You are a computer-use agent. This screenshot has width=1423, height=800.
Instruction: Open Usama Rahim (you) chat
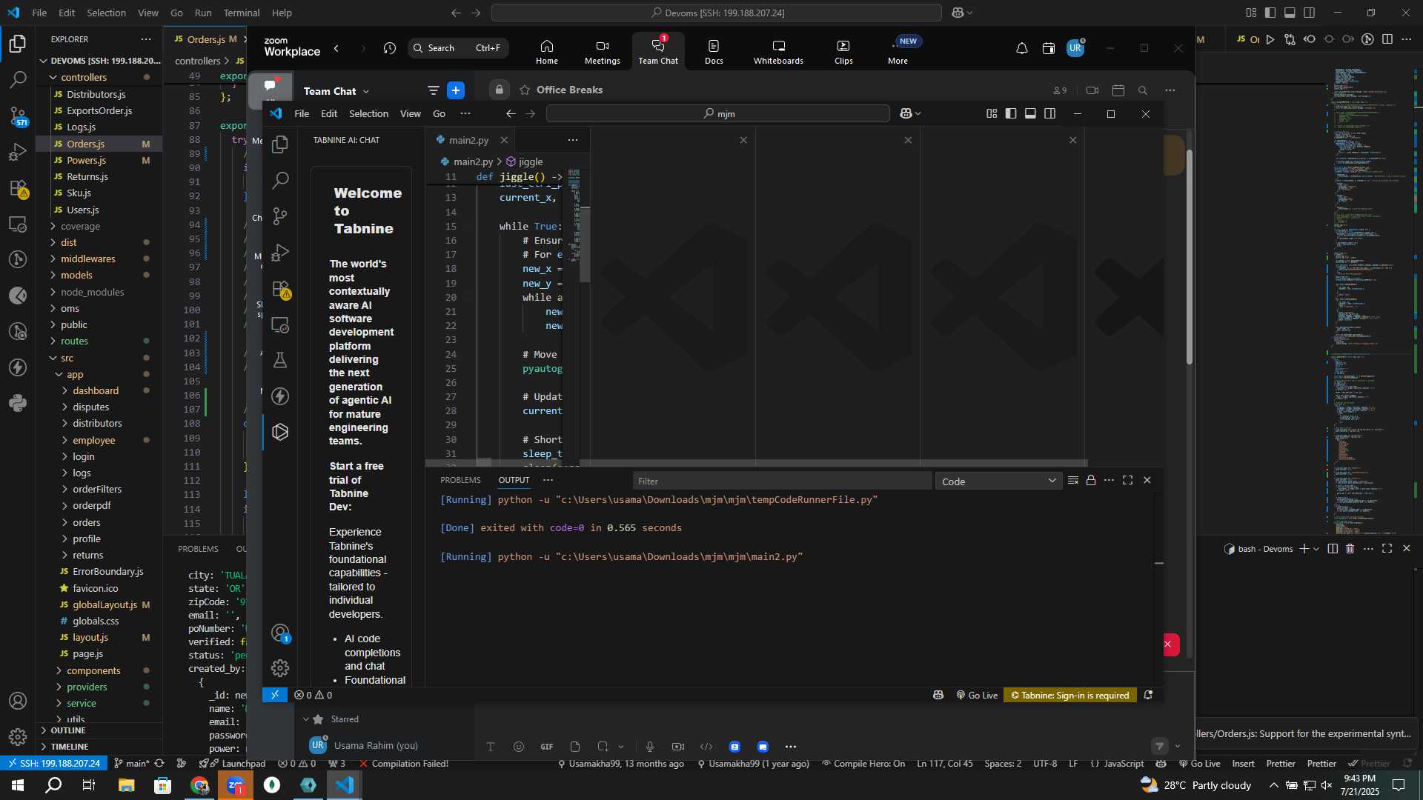[376, 745]
